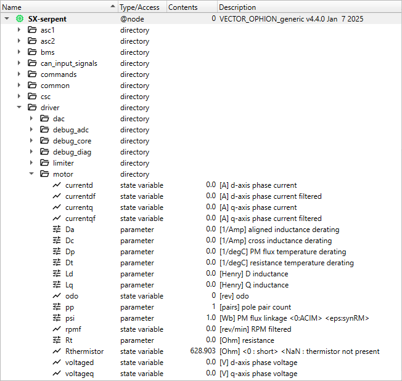Click the Rthermistor value 628.903
402x381 pixels.
click(203, 351)
